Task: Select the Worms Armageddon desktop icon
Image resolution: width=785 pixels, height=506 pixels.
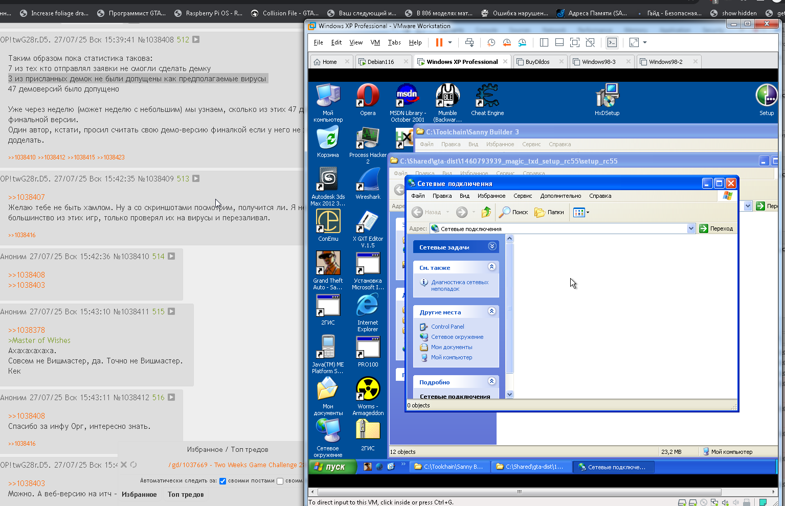Action: pyautogui.click(x=368, y=397)
